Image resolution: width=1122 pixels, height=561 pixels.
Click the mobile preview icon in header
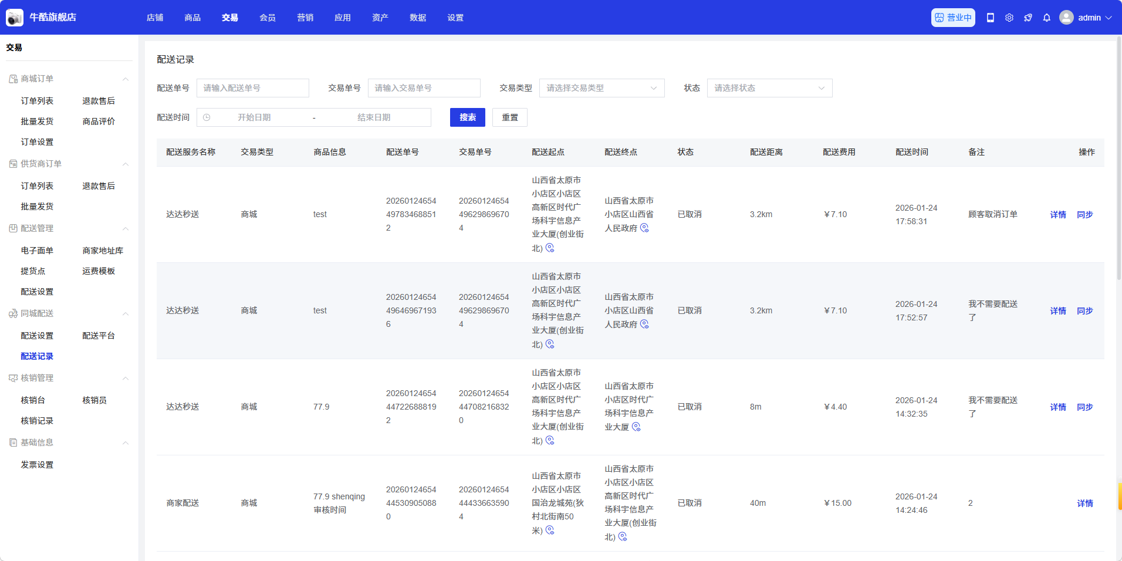[991, 18]
